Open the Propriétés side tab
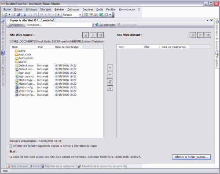This screenshot has height=174, width=220. coord(217,60)
